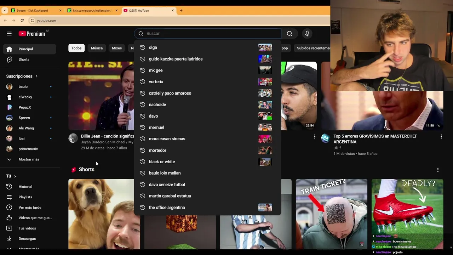Choose davo xeneize futbol suggestion

pos(207,185)
